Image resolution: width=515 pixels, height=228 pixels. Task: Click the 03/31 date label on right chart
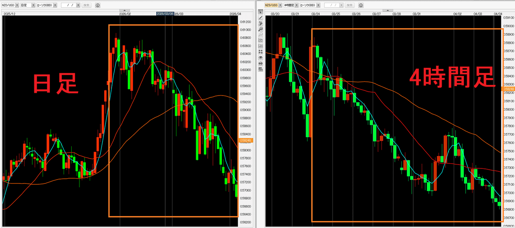(x=417, y=14)
